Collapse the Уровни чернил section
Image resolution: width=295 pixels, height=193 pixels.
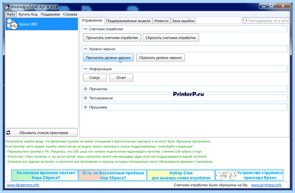[x=86, y=49]
